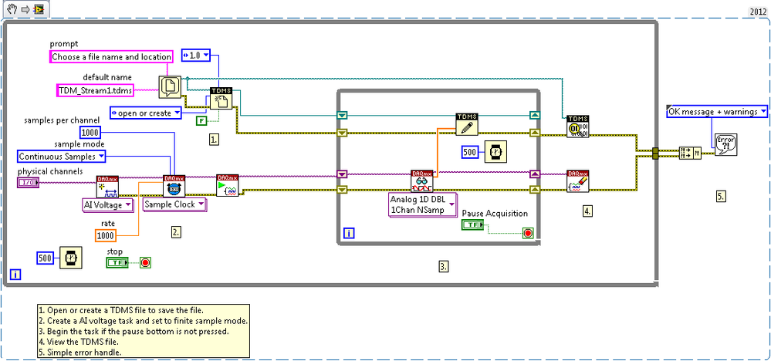Click the 'samples per channel' label
The width and height of the screenshot is (771, 361).
[x=62, y=120]
